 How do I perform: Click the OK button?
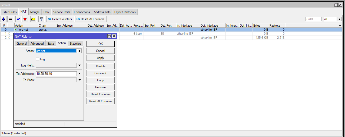pos(100,44)
